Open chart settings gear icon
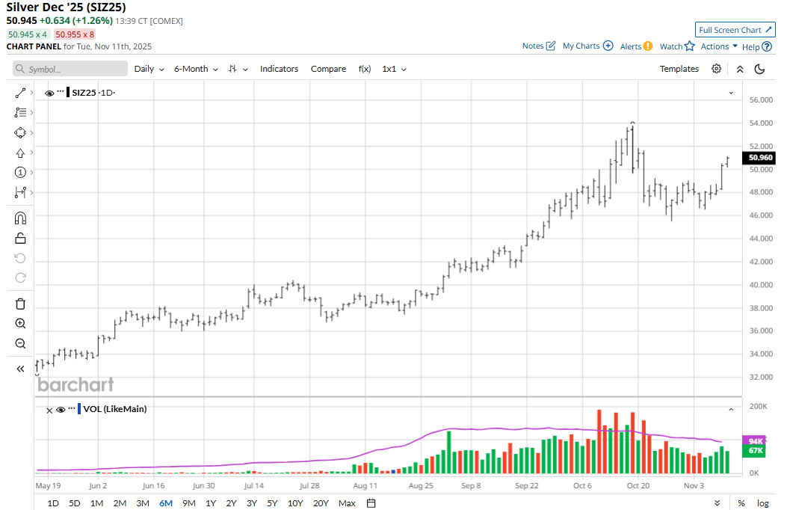 717,69
